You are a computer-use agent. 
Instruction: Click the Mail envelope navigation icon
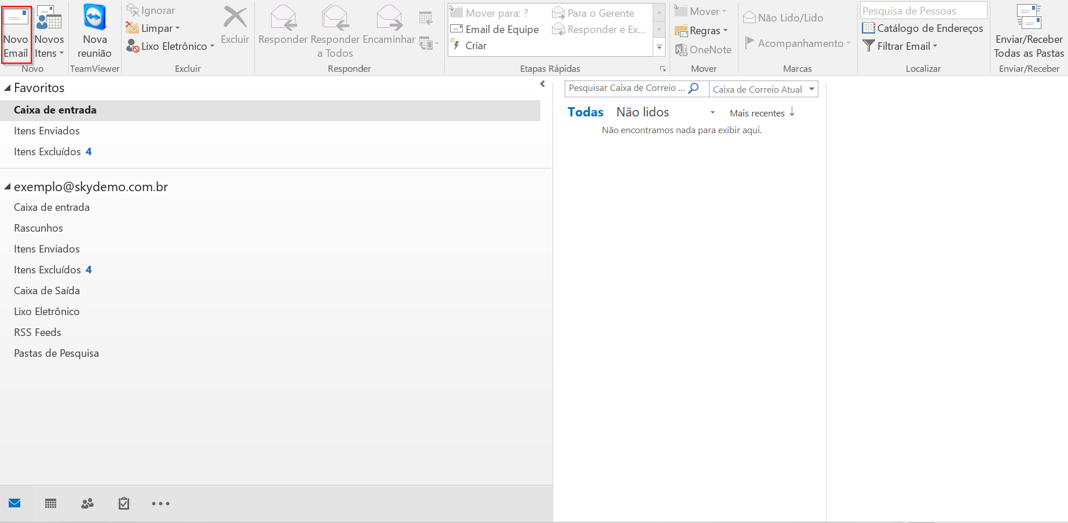click(x=15, y=503)
